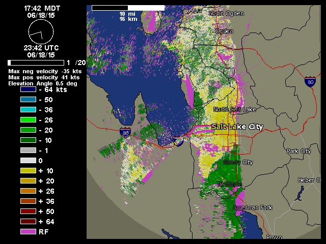
Task: Choose the +36 rust legend swatch
Action: (x=29, y=201)
